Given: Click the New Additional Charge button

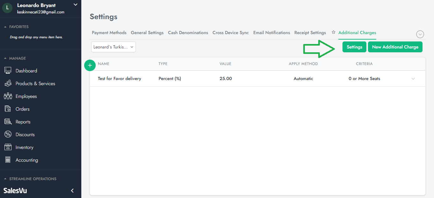Looking at the screenshot, I should (x=395, y=47).
